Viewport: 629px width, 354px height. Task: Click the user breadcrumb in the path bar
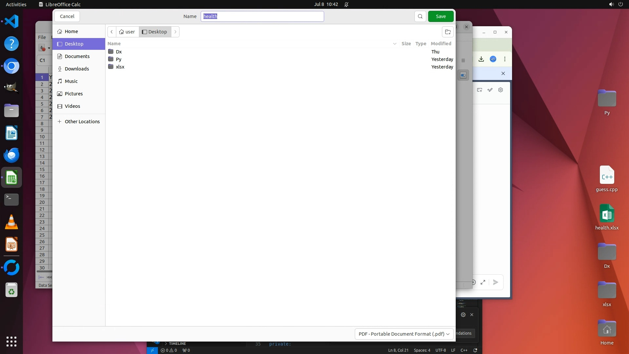127,32
